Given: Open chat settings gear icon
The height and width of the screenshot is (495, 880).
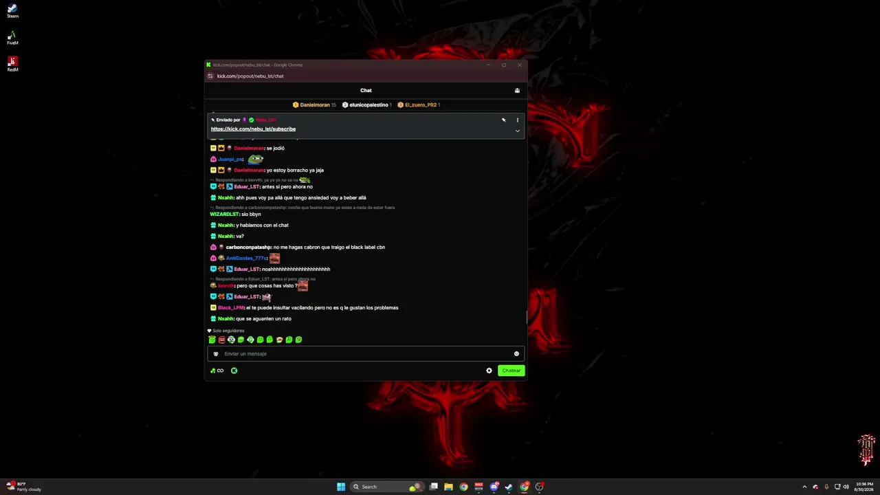Looking at the screenshot, I should [x=489, y=371].
